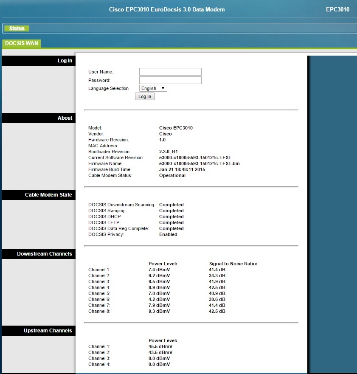
Task: Click downstream Channel 1 power 7.4 dBmV
Action: click(x=159, y=270)
